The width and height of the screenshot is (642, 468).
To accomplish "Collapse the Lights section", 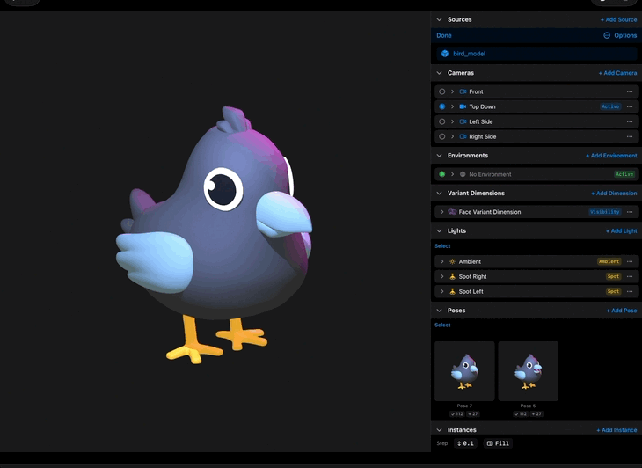I will (x=440, y=231).
